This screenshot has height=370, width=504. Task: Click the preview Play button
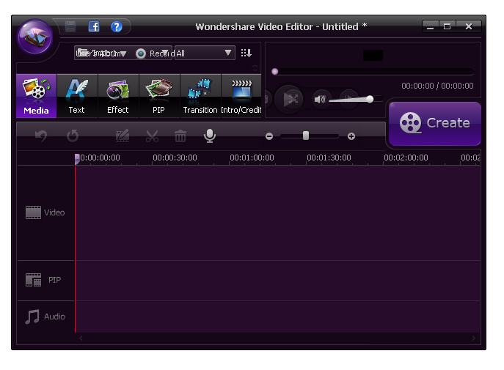click(x=289, y=99)
